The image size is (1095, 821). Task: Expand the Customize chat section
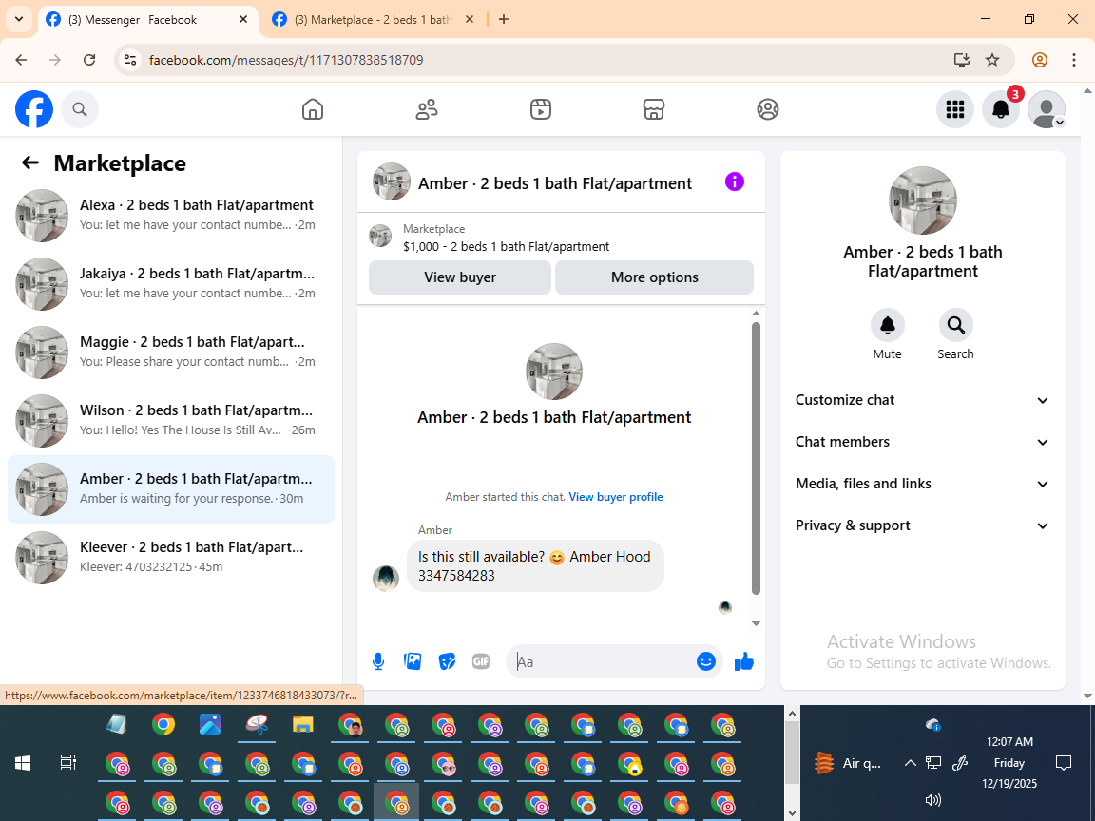(923, 400)
